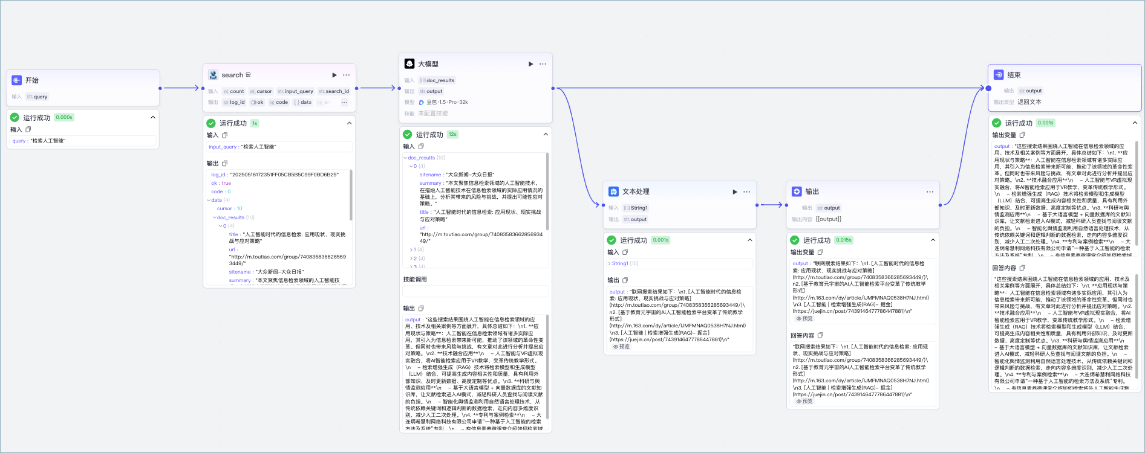This screenshot has height=453, width=1145.
Task: Click the str.query tag in 开始 node
Action: (x=37, y=97)
